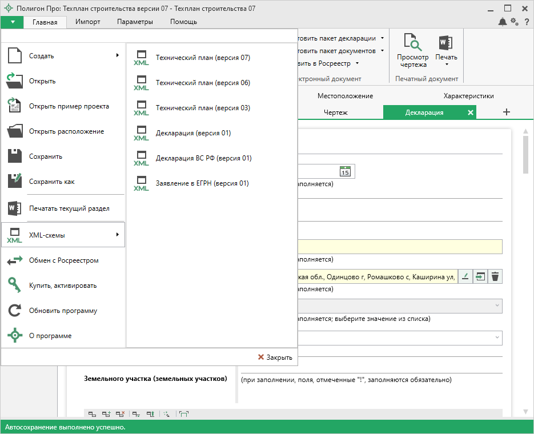Close the Декларация tab
The width and height of the screenshot is (534, 434).
pyautogui.click(x=471, y=112)
